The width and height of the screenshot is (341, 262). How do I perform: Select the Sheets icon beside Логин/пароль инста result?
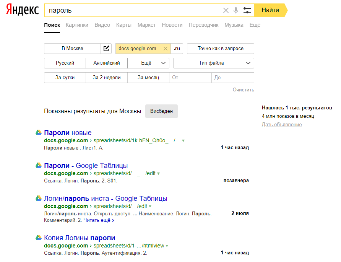(x=38, y=199)
